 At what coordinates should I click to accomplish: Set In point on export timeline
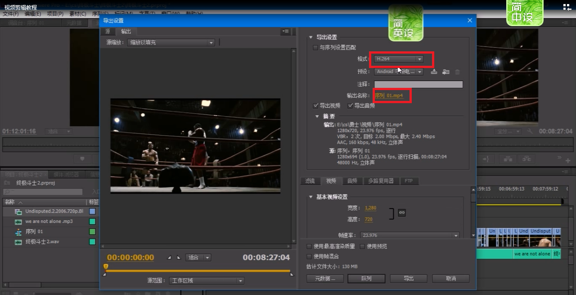pyautogui.click(x=170, y=258)
